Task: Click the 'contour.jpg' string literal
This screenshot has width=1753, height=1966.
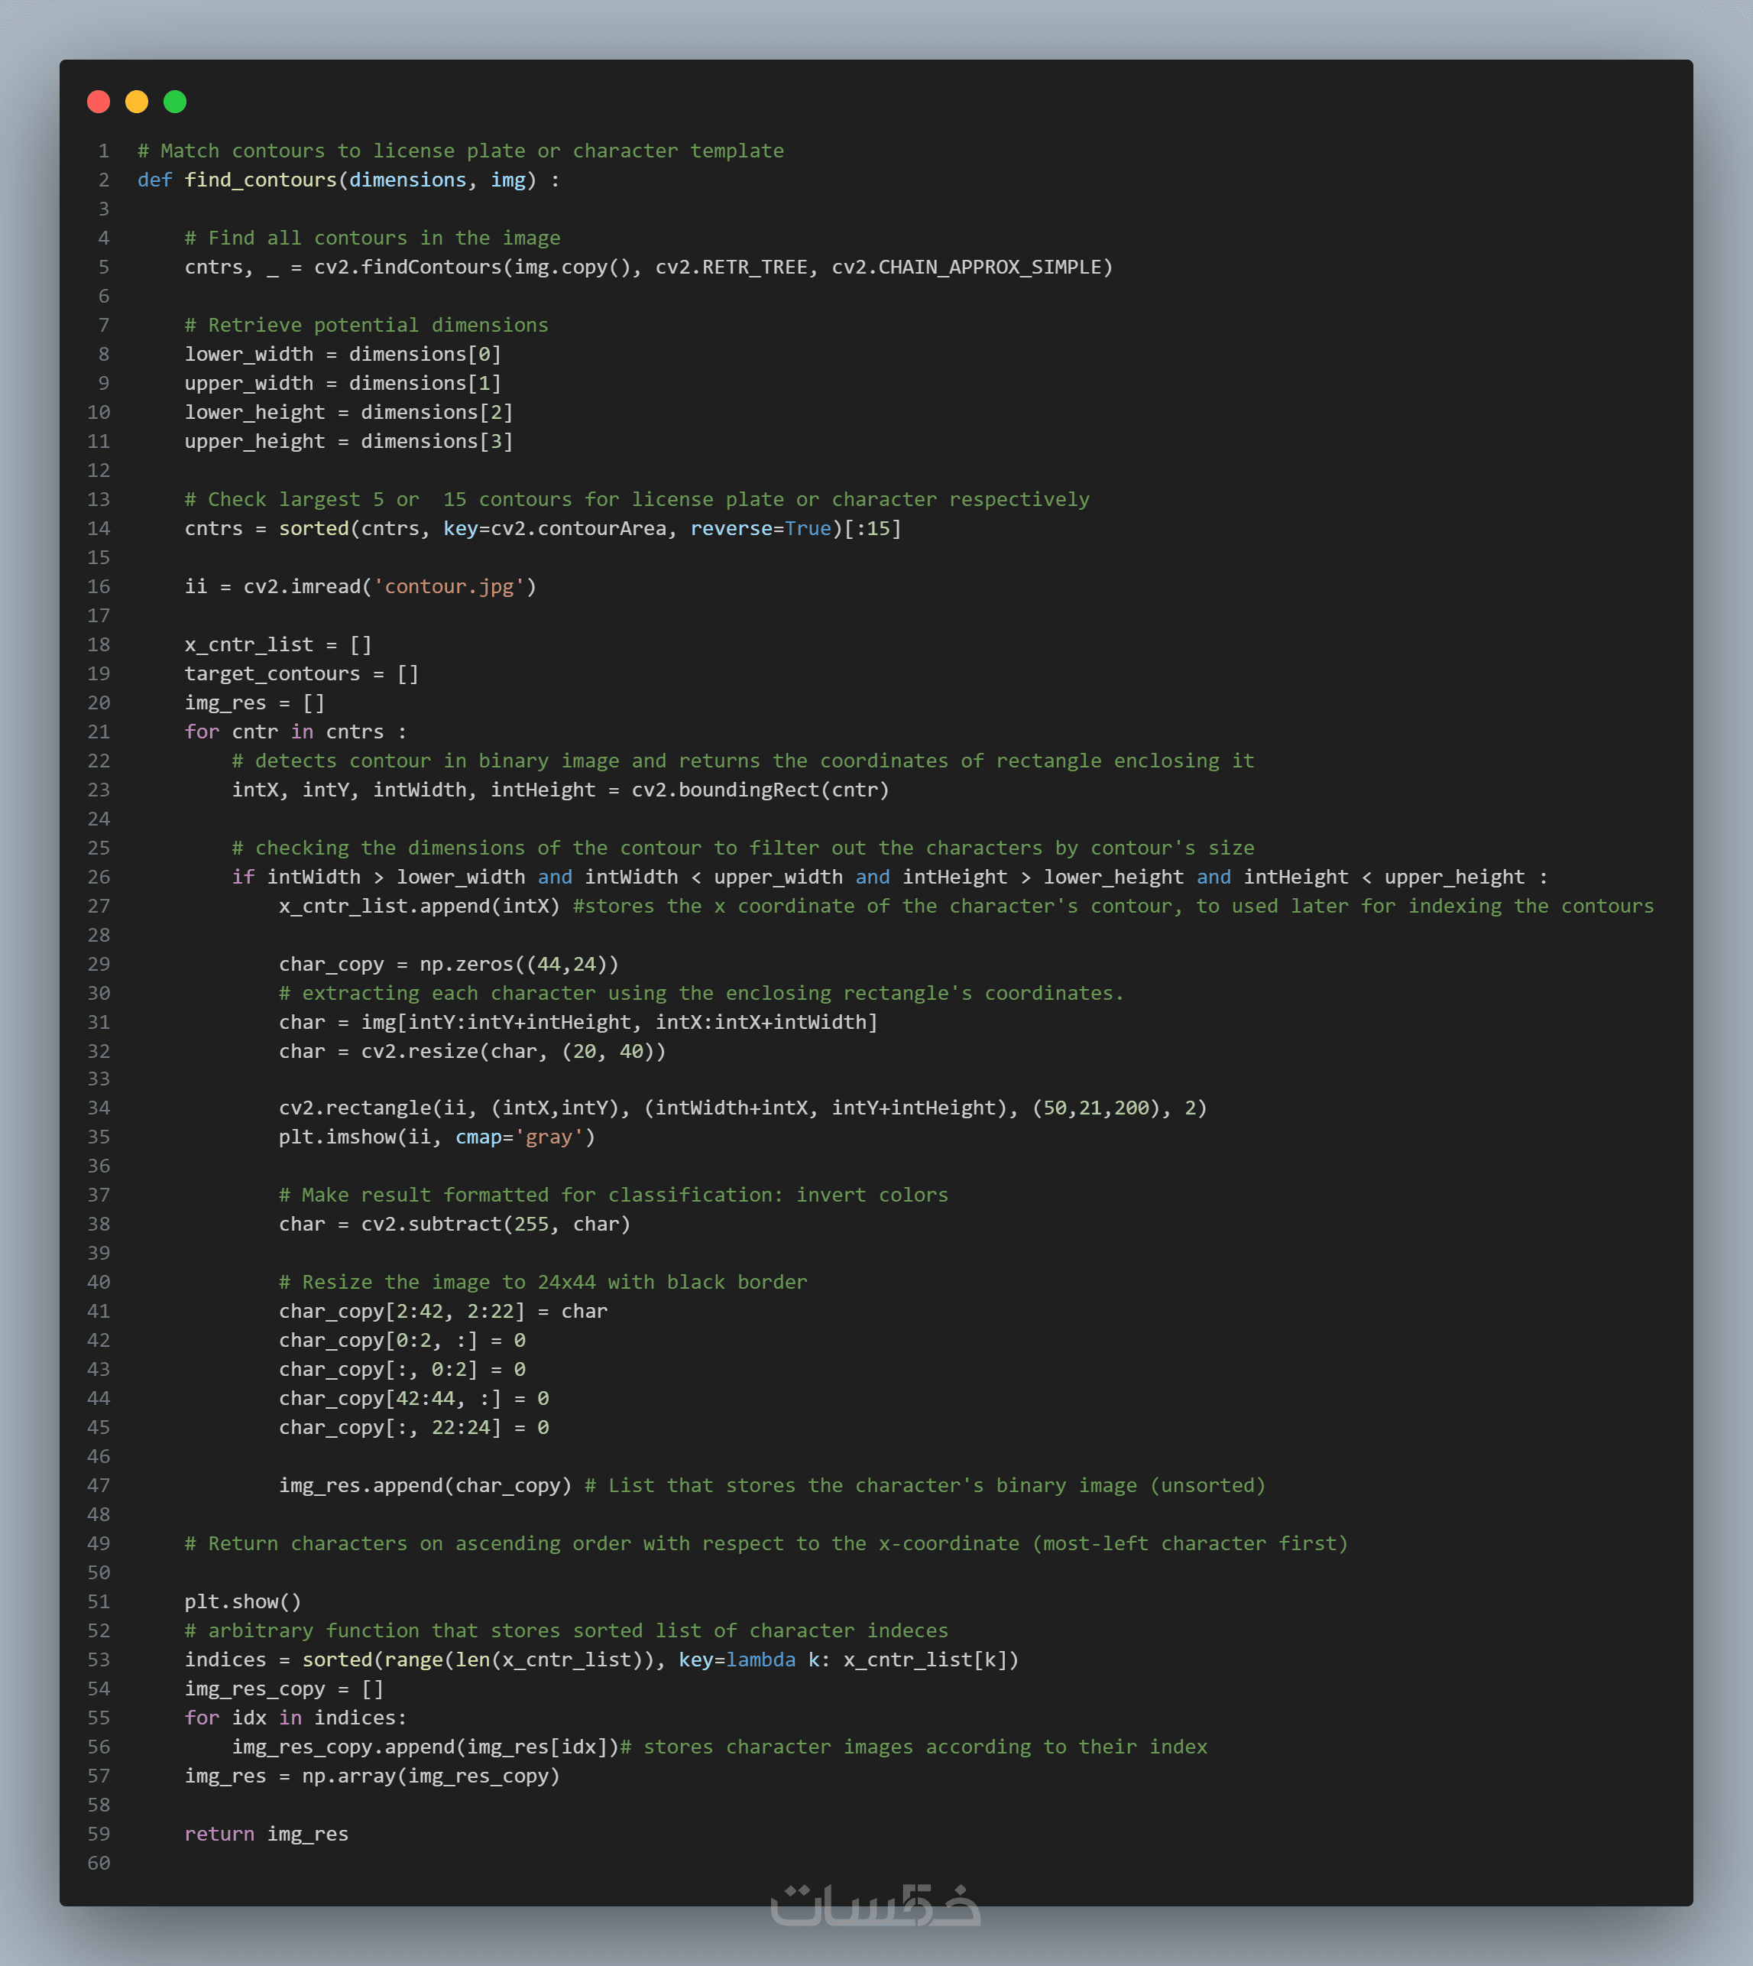Action: 448,586
